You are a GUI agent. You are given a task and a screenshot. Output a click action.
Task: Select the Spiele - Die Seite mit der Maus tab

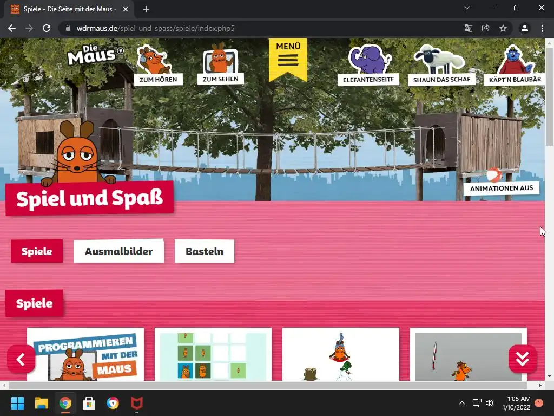69,10
